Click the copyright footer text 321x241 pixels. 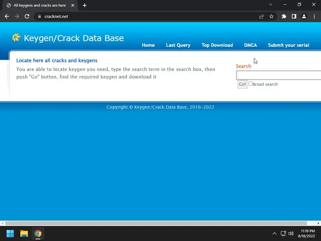(160, 107)
